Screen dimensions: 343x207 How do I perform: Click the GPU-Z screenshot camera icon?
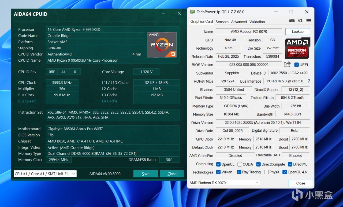pyautogui.click(x=292, y=21)
